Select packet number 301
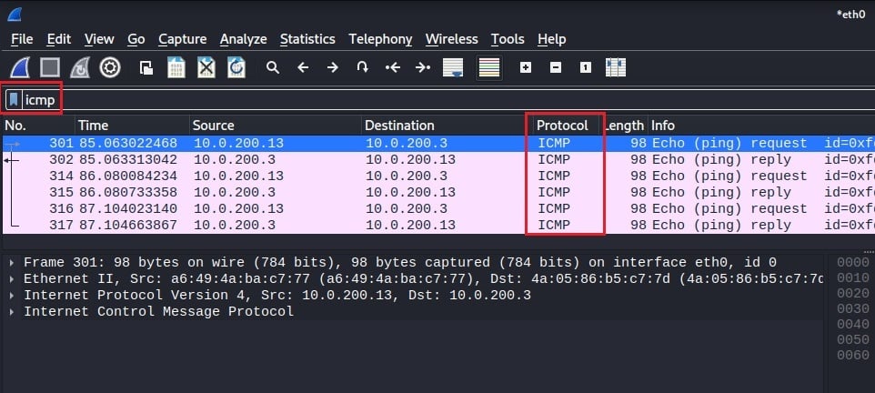Image resolution: width=875 pixels, height=393 pixels. (x=438, y=144)
